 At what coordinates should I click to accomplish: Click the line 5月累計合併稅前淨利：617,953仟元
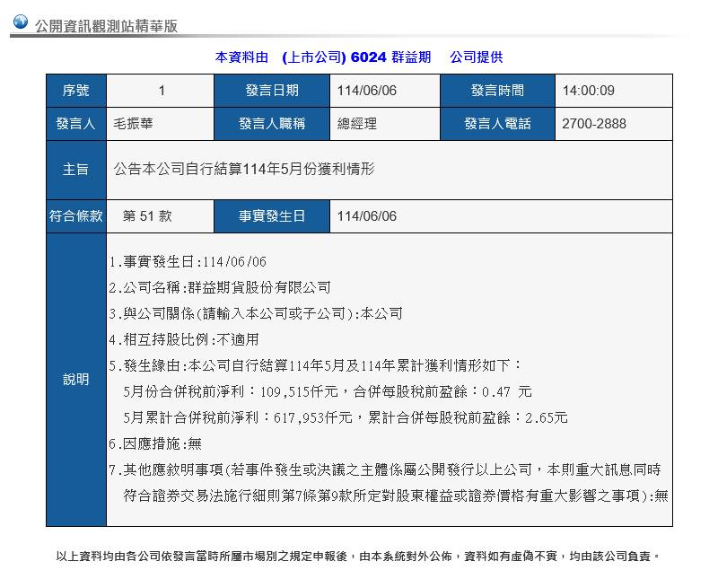[x=346, y=418]
